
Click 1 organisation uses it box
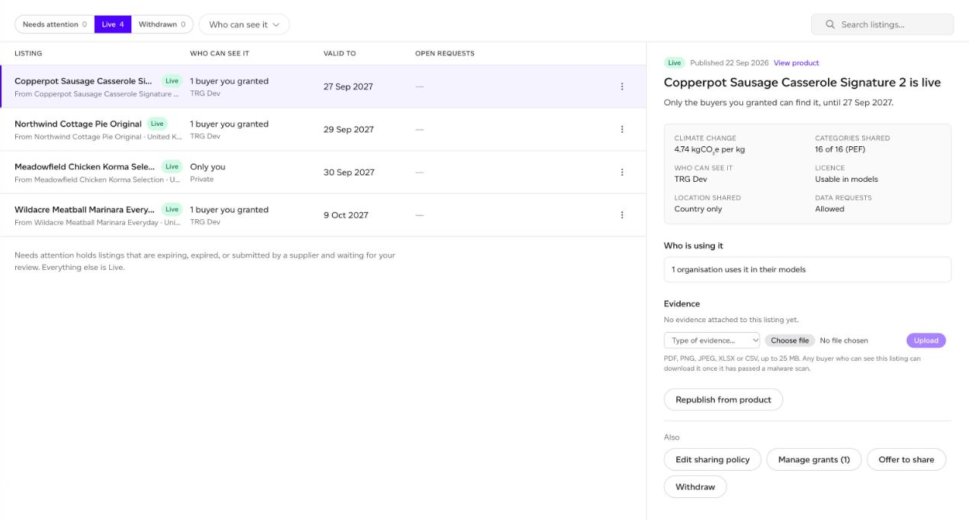[807, 269]
